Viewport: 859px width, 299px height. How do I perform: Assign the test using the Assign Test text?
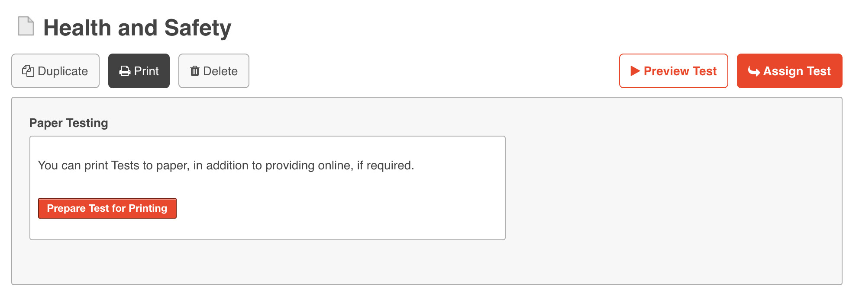coord(797,71)
